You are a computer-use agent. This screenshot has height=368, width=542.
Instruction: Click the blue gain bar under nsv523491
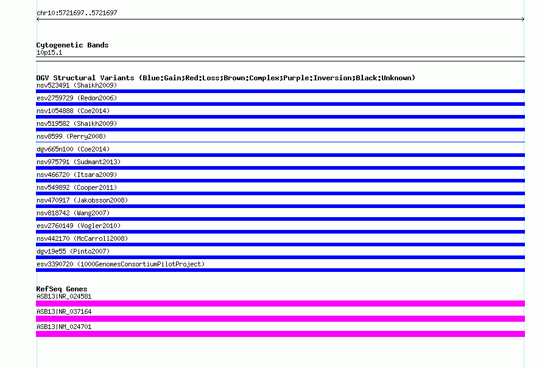point(280,91)
